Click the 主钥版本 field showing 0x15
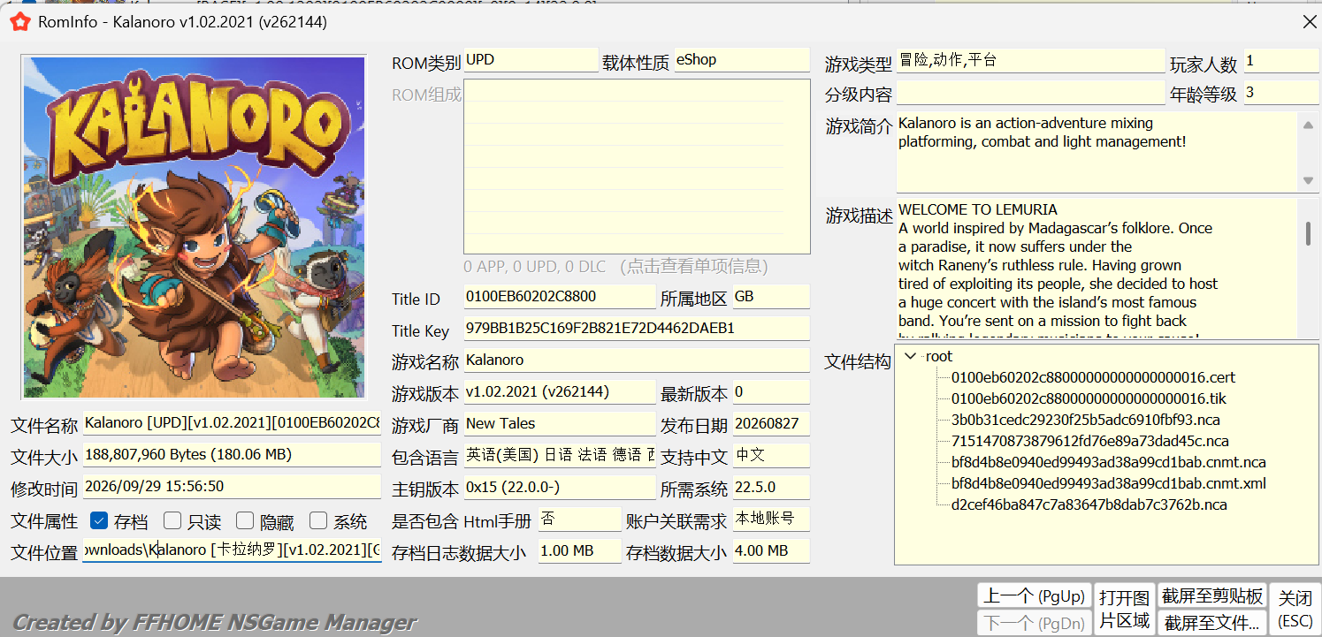 pos(559,488)
